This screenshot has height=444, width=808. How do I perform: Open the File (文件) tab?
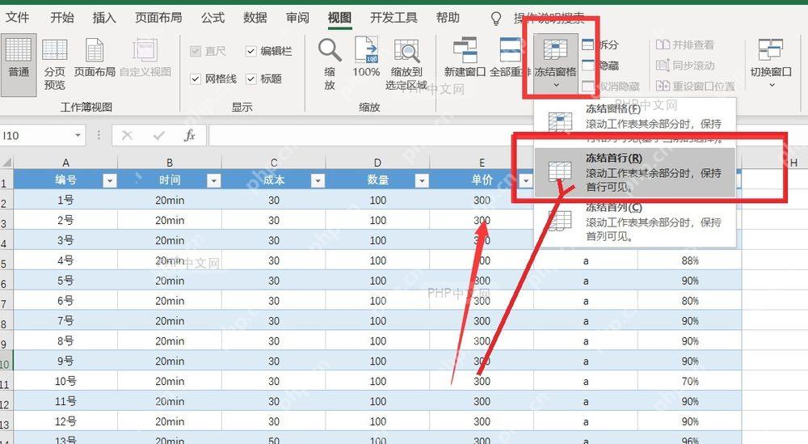[x=18, y=18]
